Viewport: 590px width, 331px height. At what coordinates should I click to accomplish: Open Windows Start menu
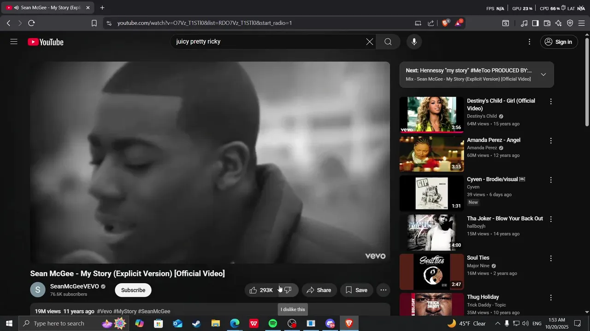(x=9, y=324)
